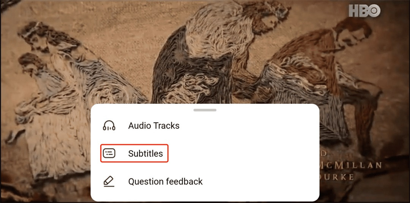This screenshot has width=410, height=203.
Task: Tap the pencil Question feedback icon
Action: tap(109, 181)
